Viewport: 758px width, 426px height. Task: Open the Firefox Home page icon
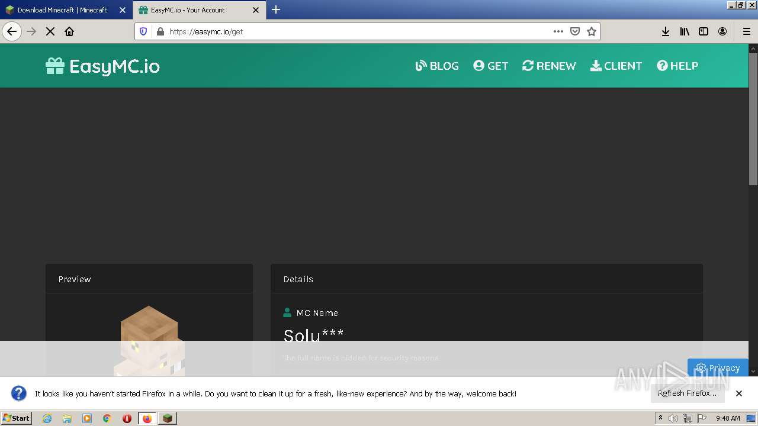(x=69, y=31)
